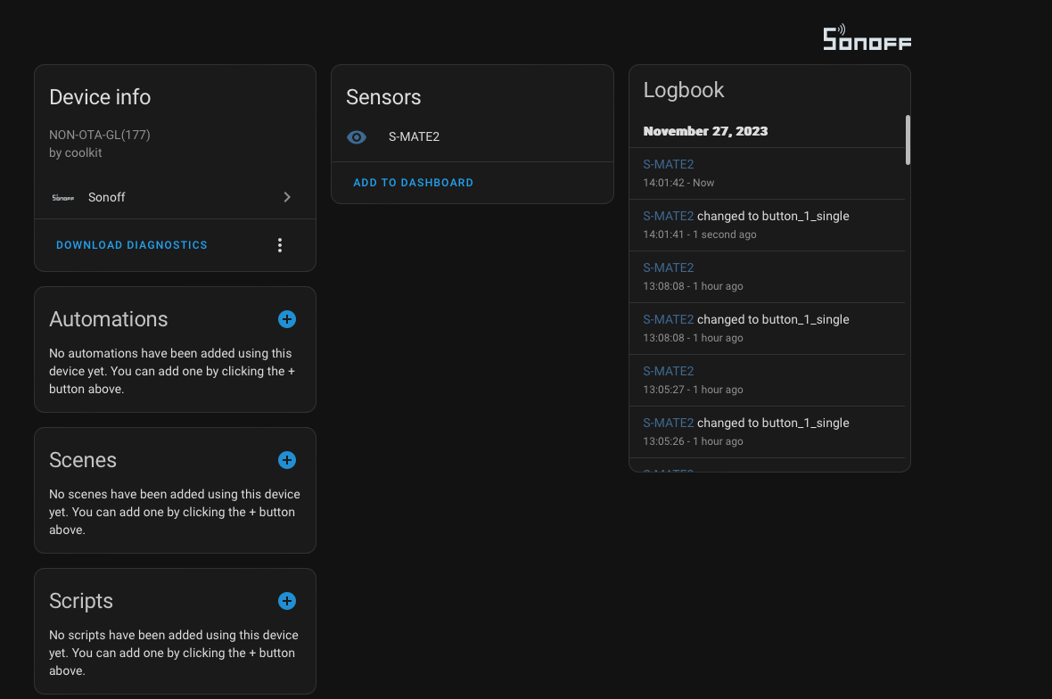Image resolution: width=1052 pixels, height=699 pixels.
Task: Add a new script with plus icon
Action: [x=287, y=601]
